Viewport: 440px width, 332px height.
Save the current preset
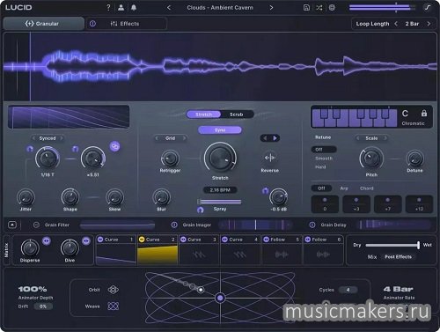coord(306,8)
